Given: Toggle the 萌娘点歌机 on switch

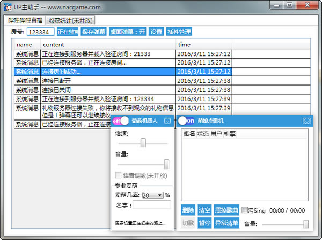Looking at the screenshot, I should [186, 121].
